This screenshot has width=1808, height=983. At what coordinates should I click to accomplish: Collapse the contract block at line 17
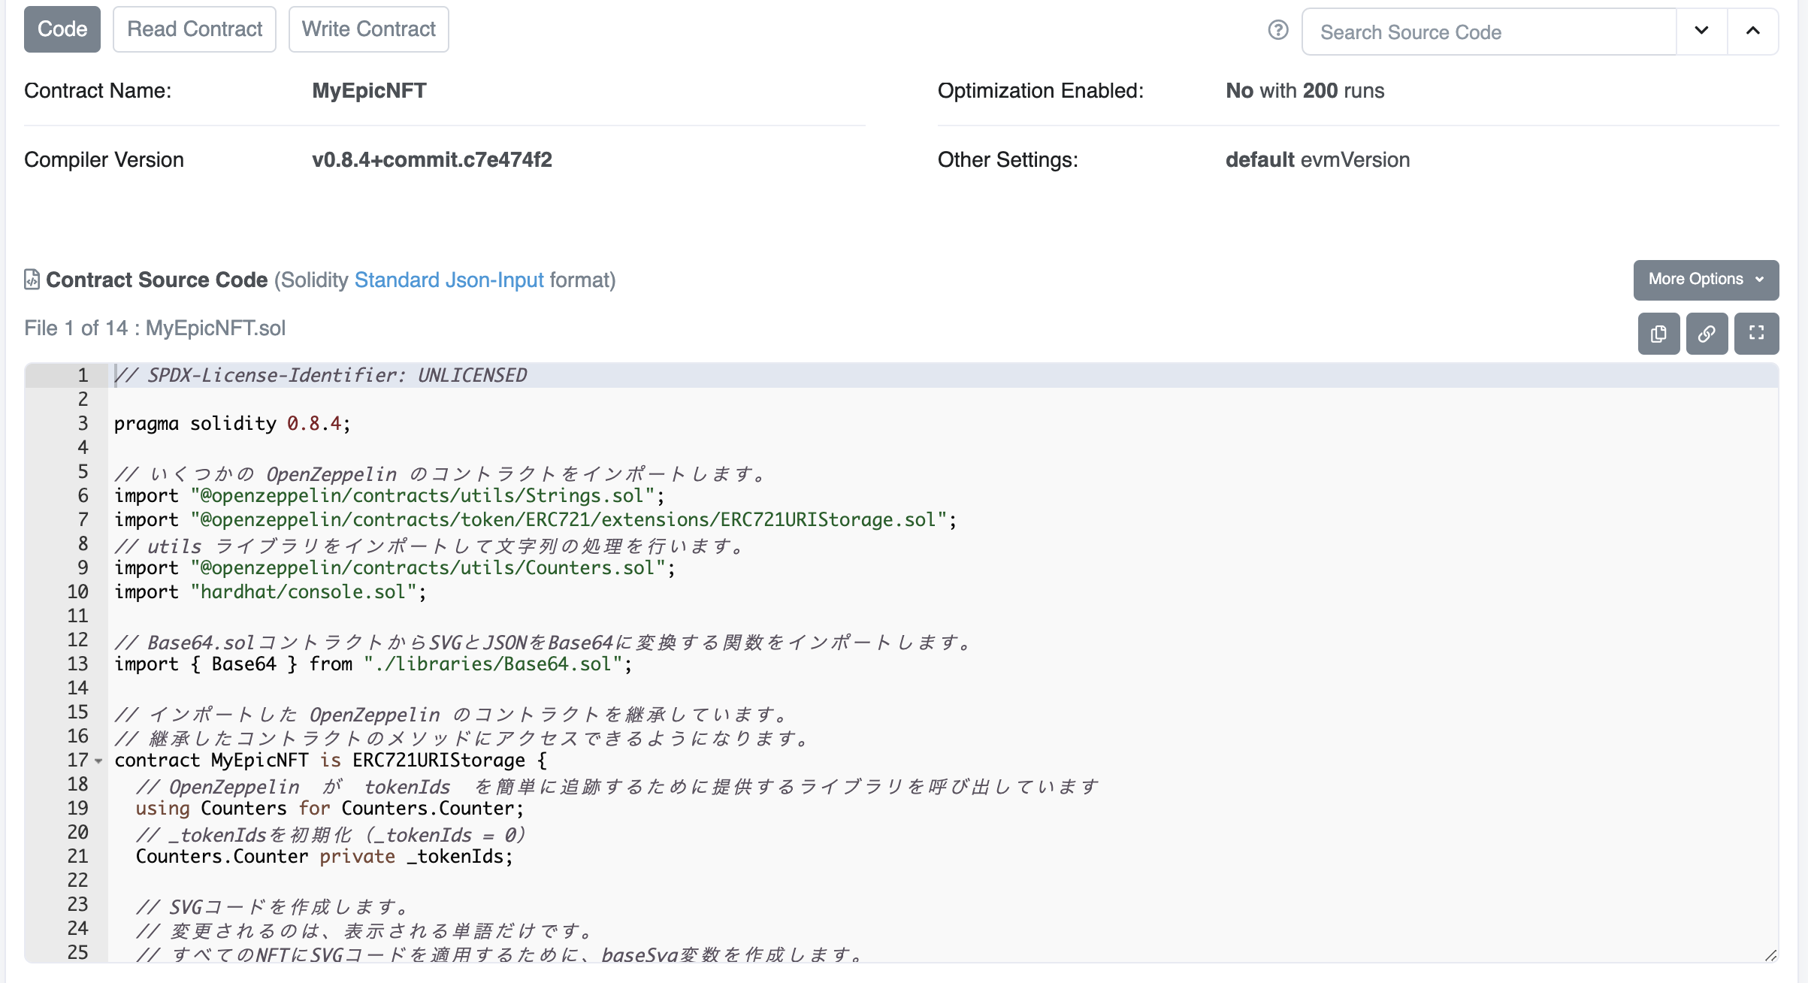point(98,761)
